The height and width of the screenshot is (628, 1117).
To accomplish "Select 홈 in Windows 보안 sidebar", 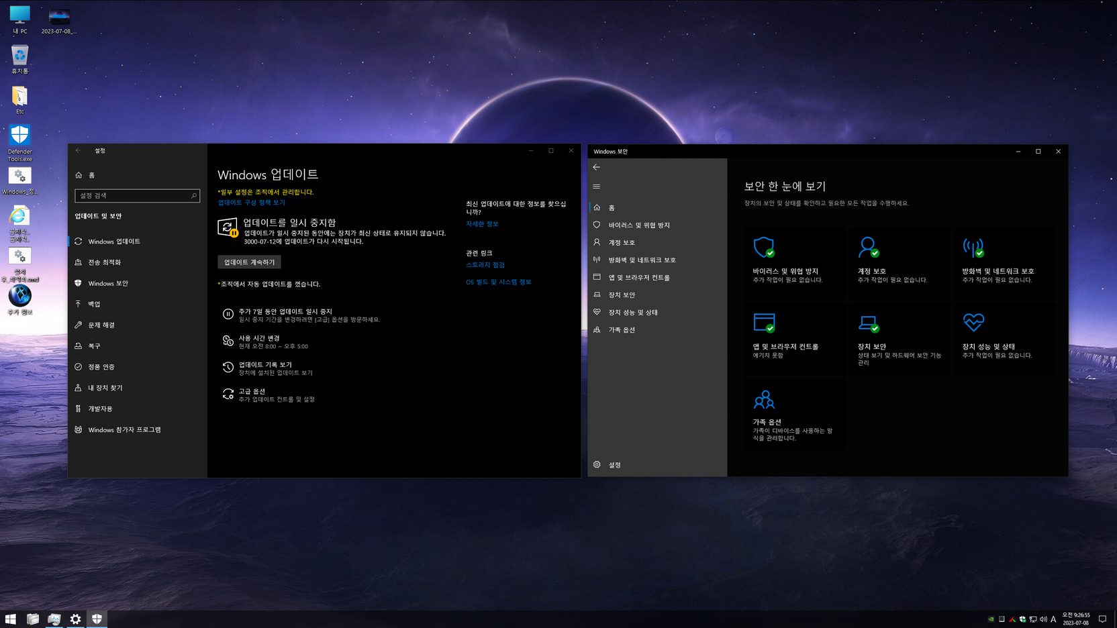I will click(x=657, y=207).
